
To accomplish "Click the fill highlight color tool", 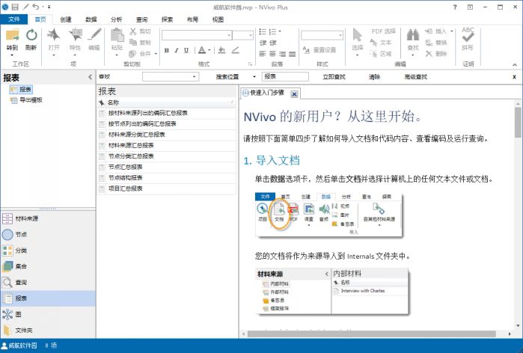I will click(221, 50).
